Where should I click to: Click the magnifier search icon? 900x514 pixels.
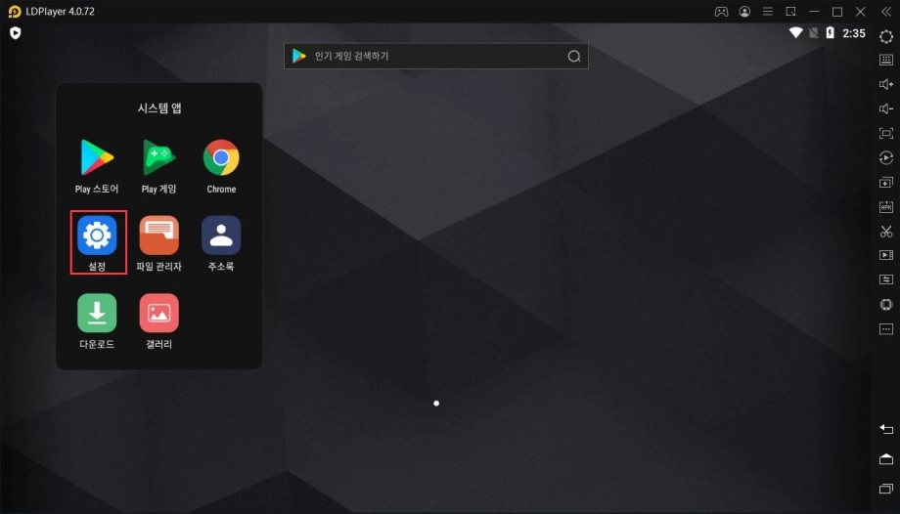pyautogui.click(x=574, y=57)
